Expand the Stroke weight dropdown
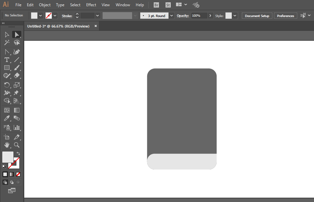 98,16
